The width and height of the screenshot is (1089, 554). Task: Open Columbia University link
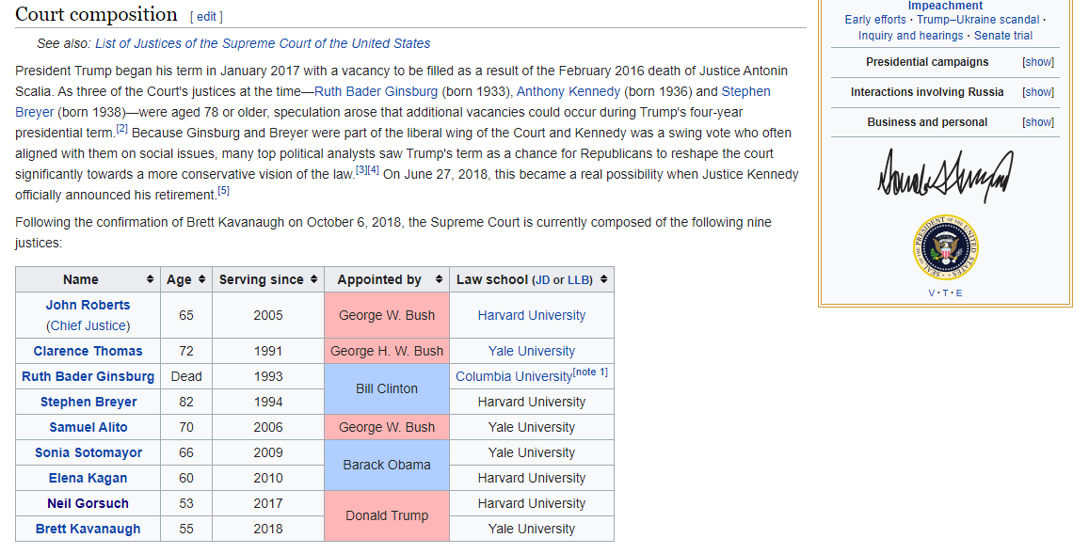pos(514,376)
